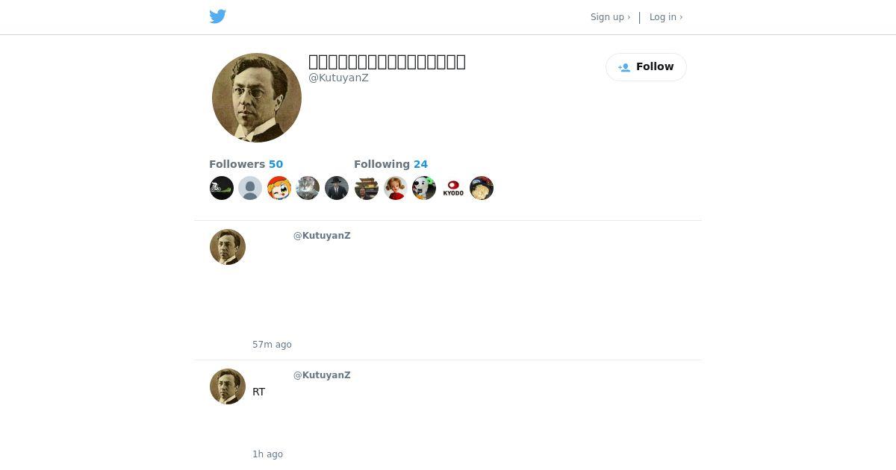This screenshot has height=470, width=896.
Task: Select the man in hat follower avatar
Action: (337, 188)
